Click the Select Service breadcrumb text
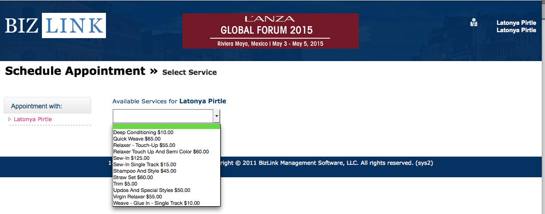The height and width of the screenshot is (214, 545). tap(189, 73)
